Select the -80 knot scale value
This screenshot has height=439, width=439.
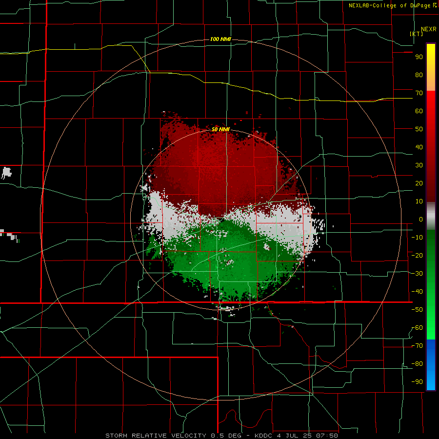417,364
